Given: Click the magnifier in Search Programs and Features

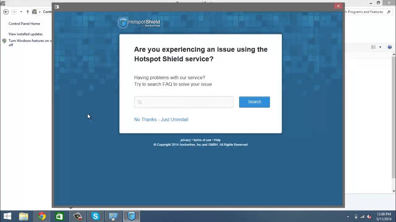Looking at the screenshot, I should pos(390,12).
